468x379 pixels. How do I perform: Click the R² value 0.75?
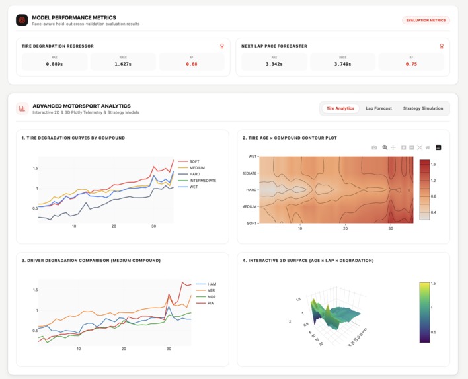point(411,64)
